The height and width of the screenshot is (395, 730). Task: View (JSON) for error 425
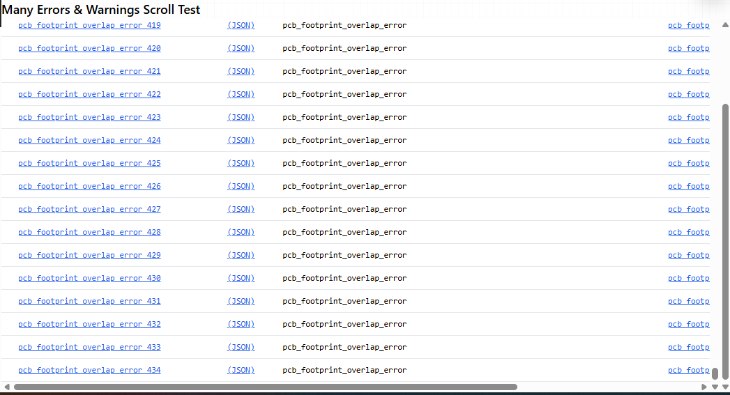(241, 163)
